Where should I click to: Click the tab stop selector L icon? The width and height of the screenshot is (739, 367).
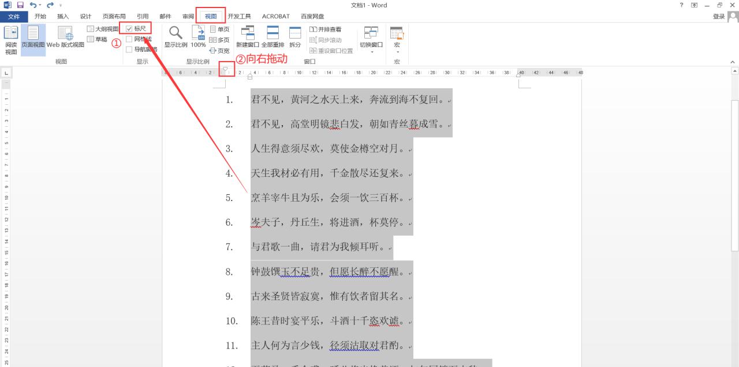[x=6, y=73]
